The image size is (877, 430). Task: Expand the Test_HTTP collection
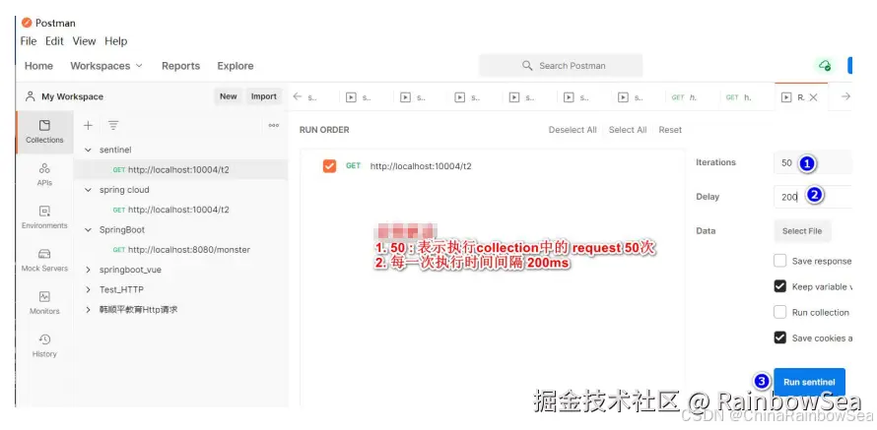[x=88, y=289]
